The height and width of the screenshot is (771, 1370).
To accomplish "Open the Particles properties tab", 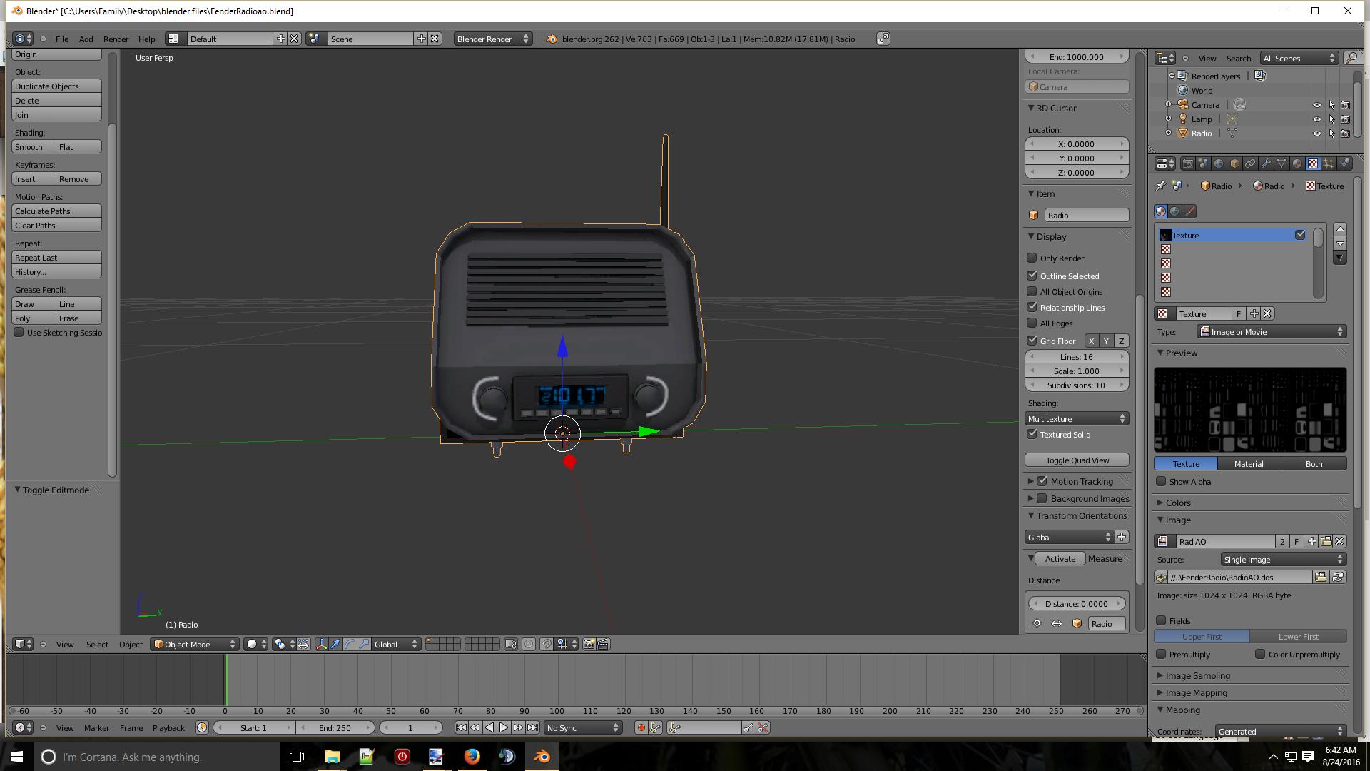I will 1329,163.
